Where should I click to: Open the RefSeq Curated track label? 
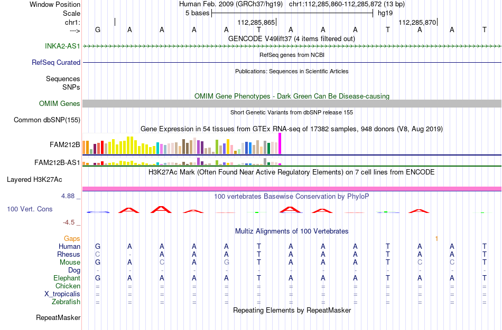point(56,62)
